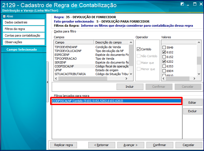204x151 pixels.
Task: Collapse the Abas panel minus icon
Action: [x=4, y=16]
